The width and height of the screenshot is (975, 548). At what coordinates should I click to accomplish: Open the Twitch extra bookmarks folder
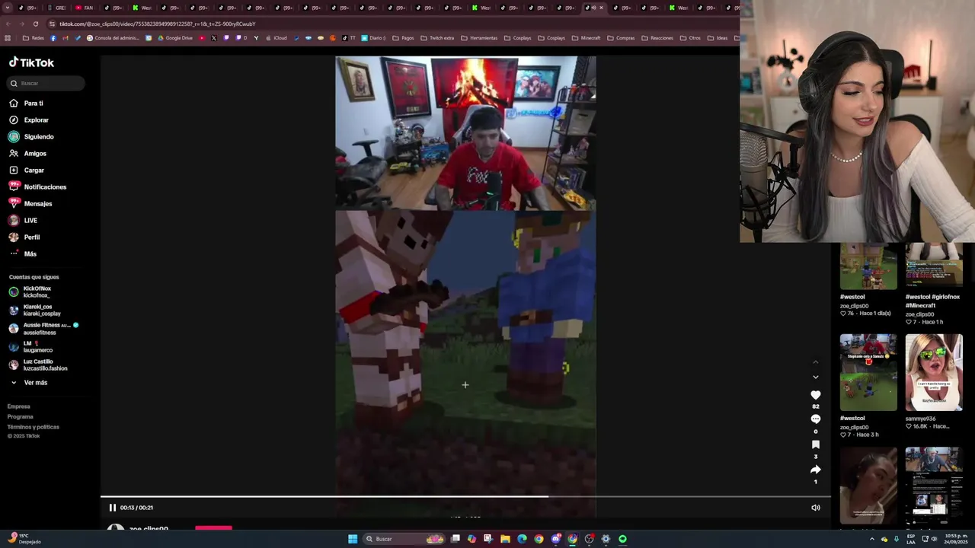tap(437, 38)
